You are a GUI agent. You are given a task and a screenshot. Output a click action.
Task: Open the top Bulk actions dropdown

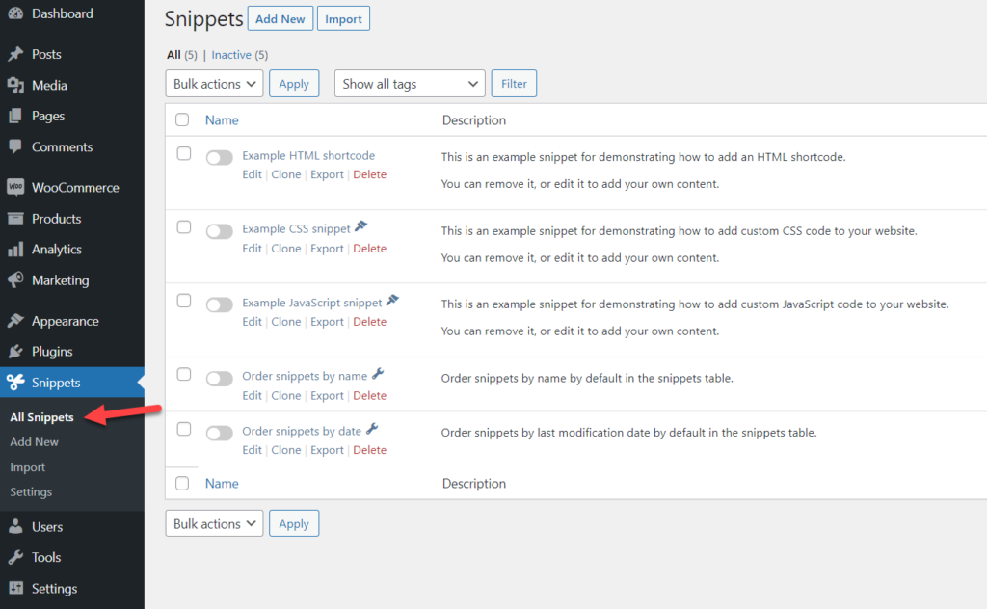(x=214, y=84)
